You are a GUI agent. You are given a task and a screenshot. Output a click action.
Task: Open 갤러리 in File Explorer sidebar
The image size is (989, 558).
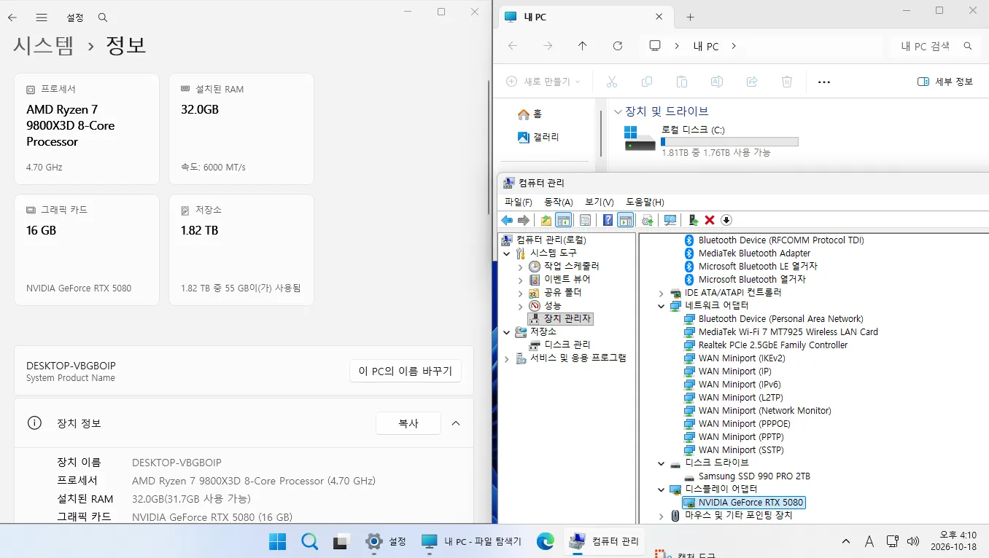coord(538,137)
